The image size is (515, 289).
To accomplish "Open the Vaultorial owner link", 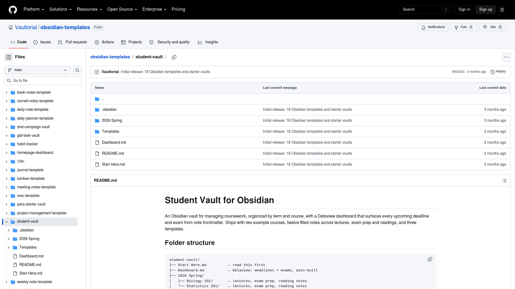I will [x=26, y=28].
